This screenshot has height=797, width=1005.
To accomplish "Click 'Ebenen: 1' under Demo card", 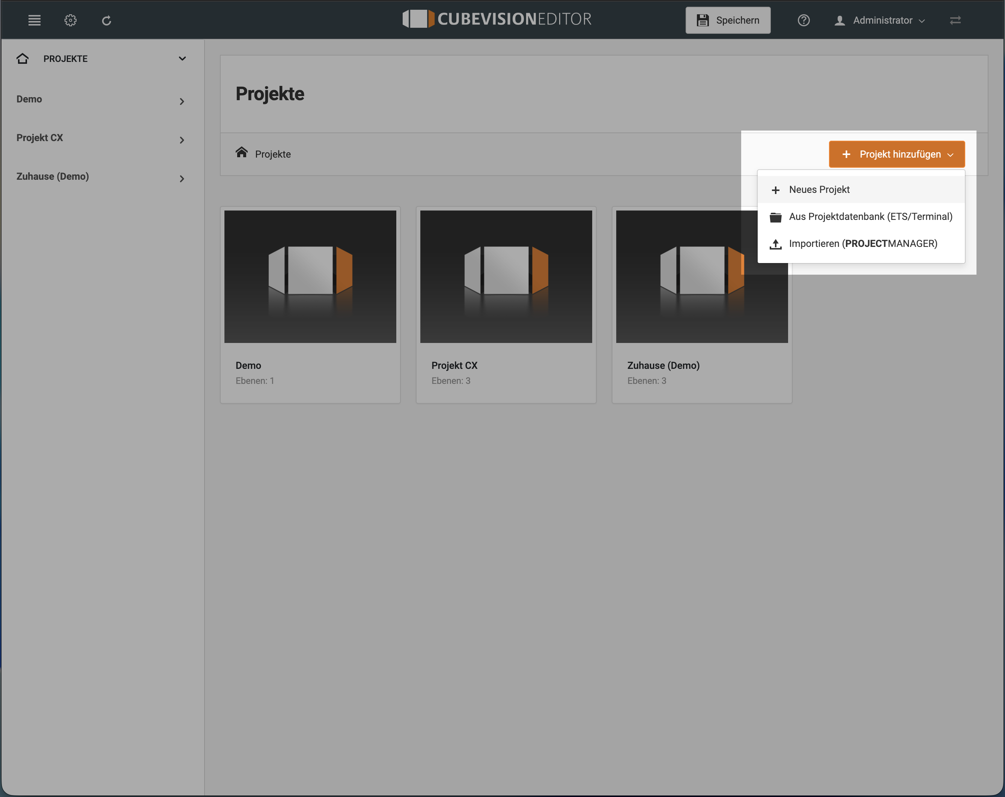I will tap(254, 381).
